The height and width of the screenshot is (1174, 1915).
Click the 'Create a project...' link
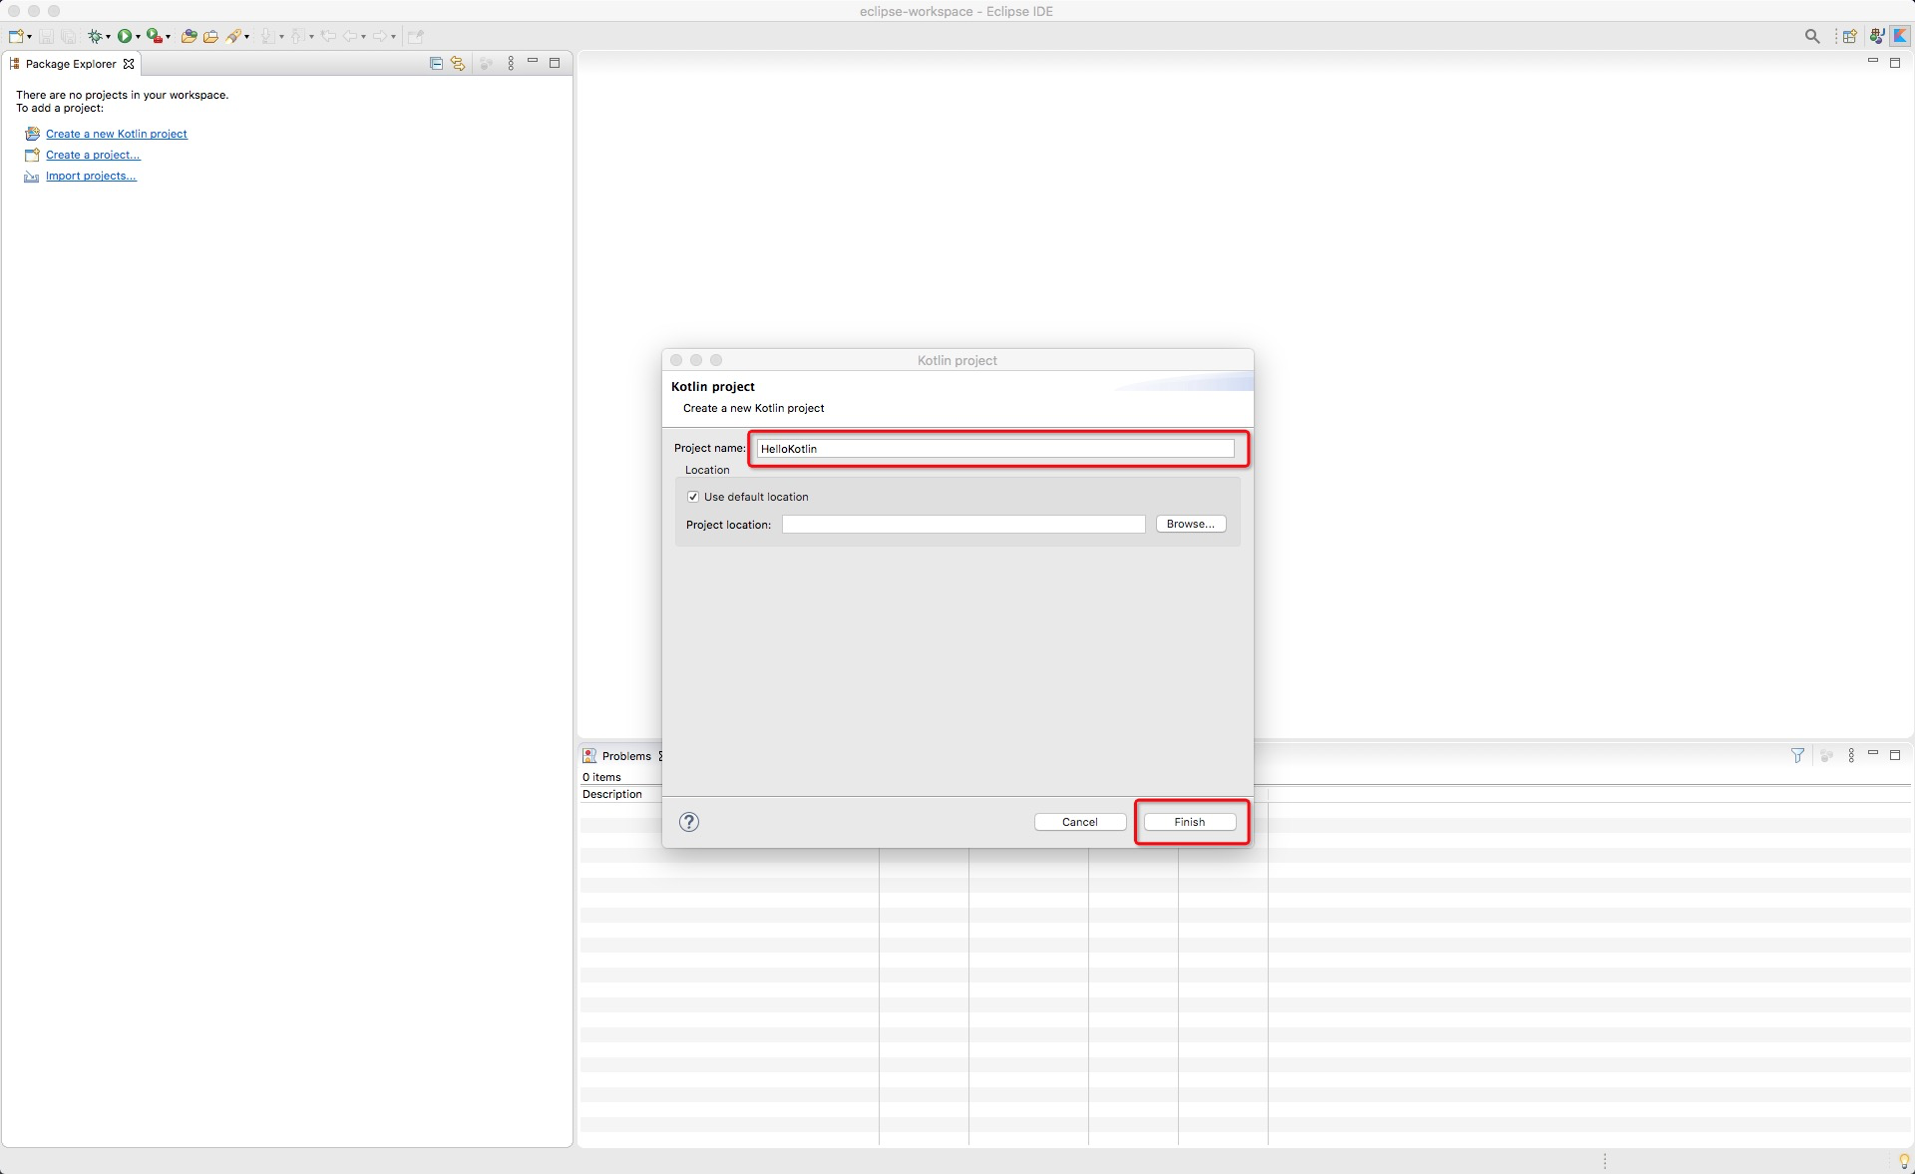[x=93, y=155]
